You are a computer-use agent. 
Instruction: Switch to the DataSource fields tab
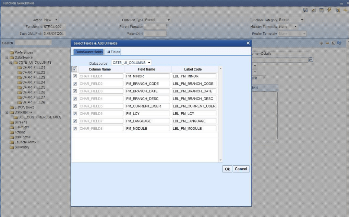click(x=88, y=52)
